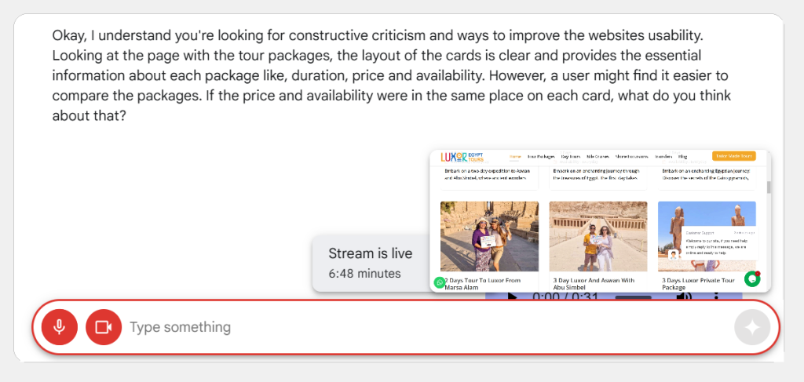Click the Tailor Made Tours button
Viewport: 804px width, 382px height.
pyautogui.click(x=733, y=156)
